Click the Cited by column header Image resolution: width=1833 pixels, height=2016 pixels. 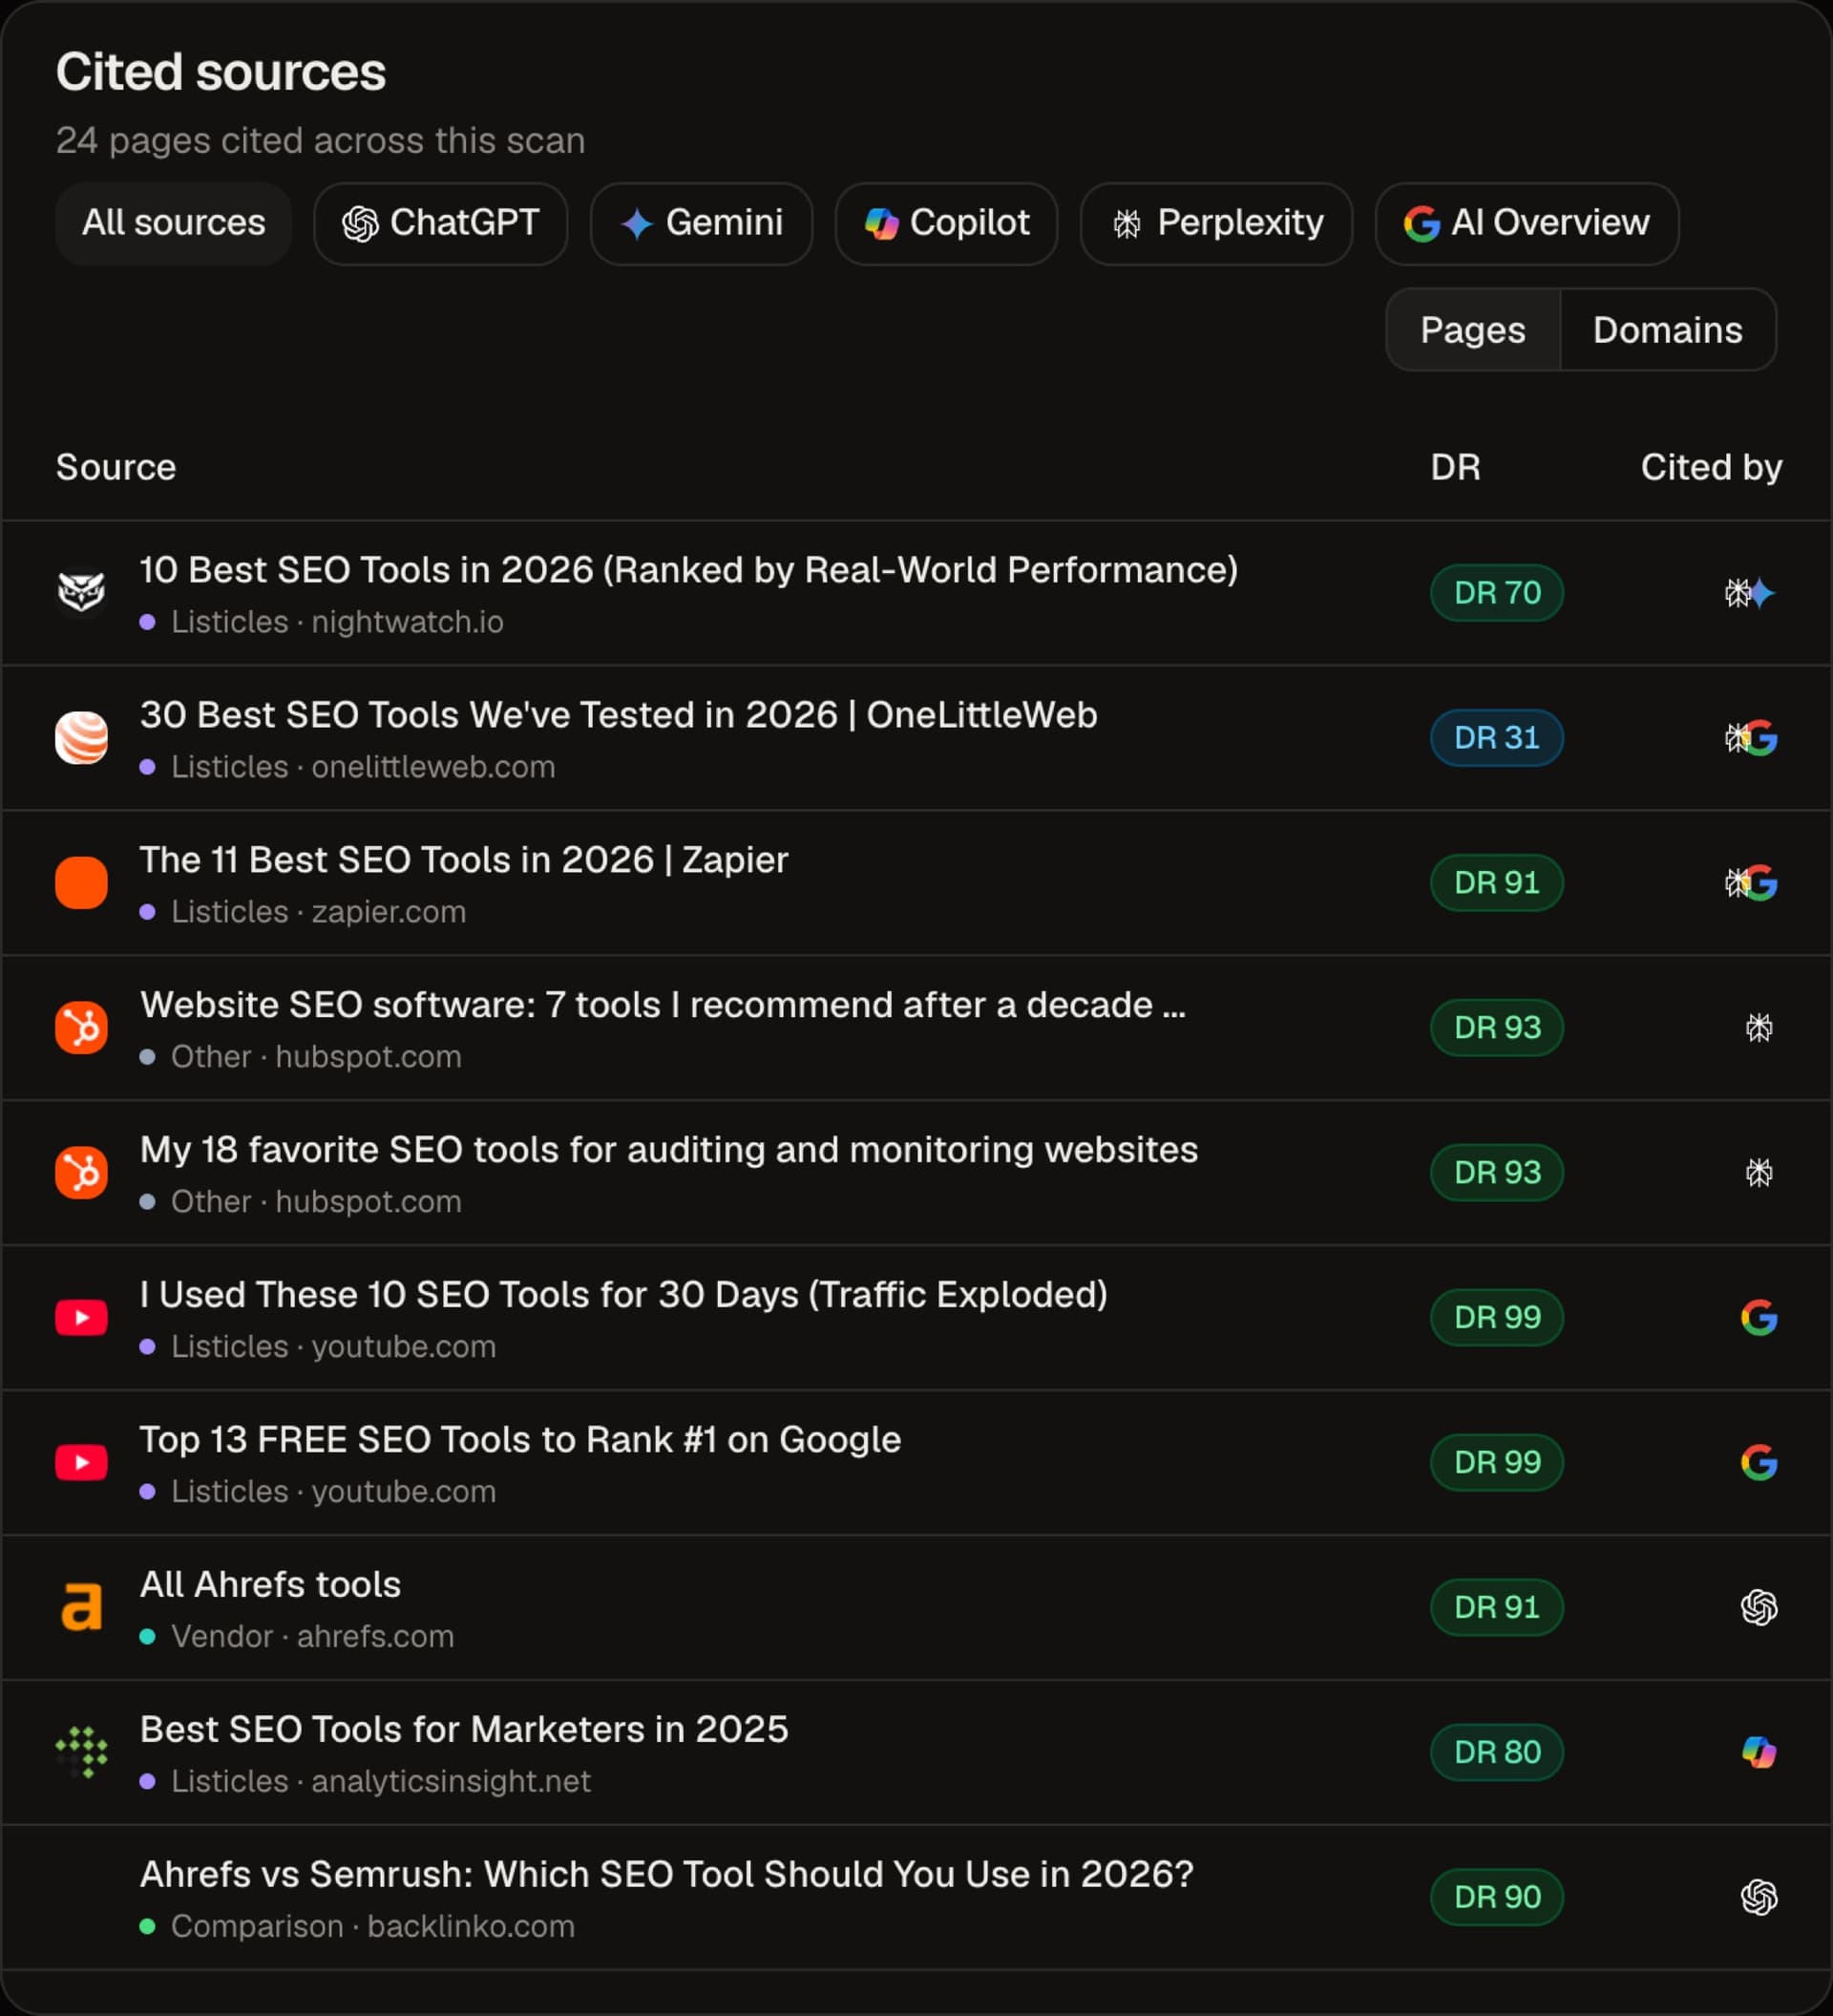point(1711,467)
